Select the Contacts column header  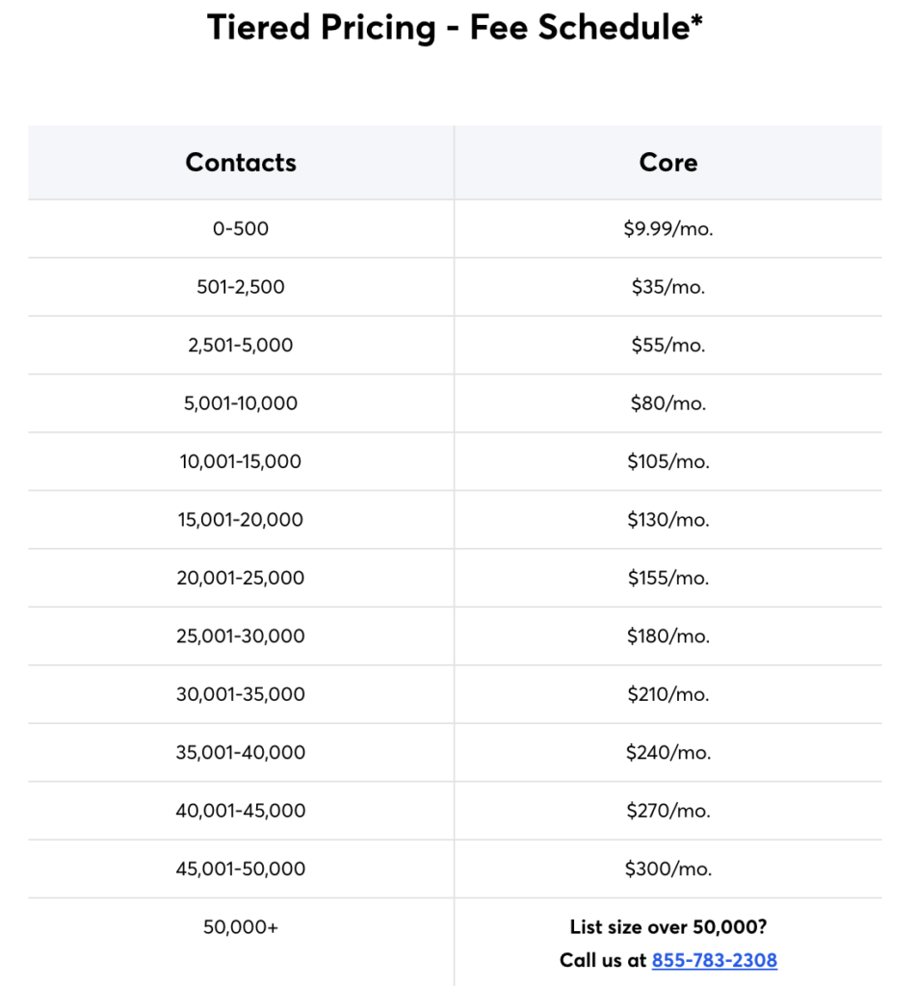[241, 162]
